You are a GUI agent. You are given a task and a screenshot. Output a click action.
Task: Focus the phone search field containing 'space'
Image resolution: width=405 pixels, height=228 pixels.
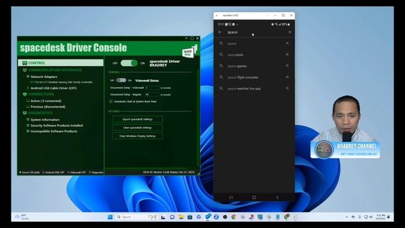254,32
